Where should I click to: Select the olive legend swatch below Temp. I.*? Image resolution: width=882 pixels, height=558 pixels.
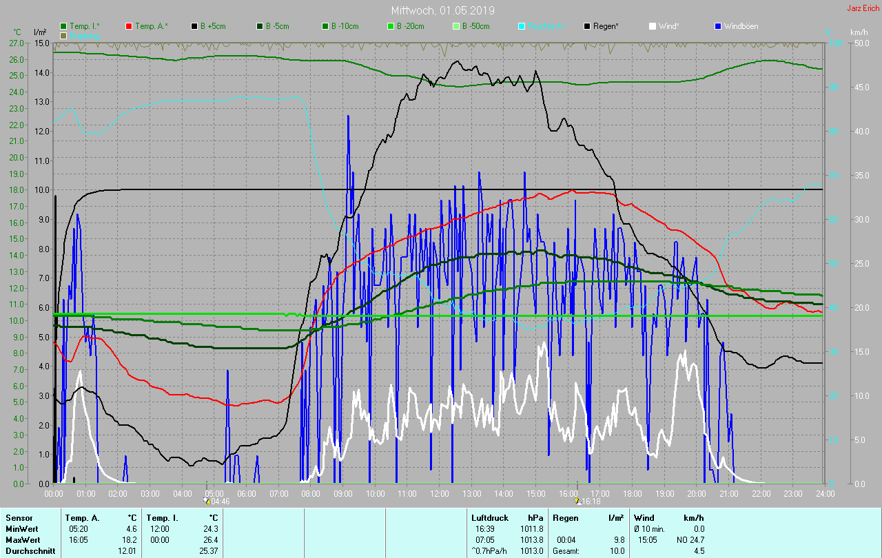coord(63,35)
